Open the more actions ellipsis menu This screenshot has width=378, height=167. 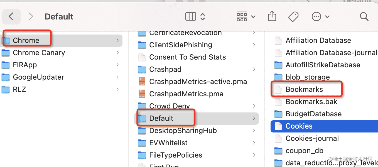click(320, 17)
